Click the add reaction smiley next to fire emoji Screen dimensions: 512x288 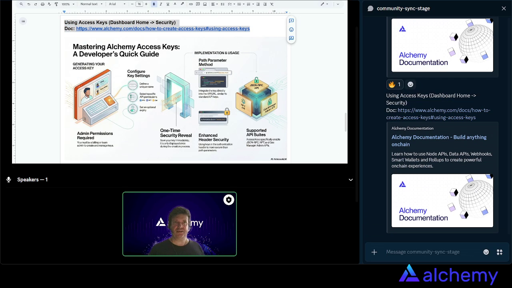[410, 84]
